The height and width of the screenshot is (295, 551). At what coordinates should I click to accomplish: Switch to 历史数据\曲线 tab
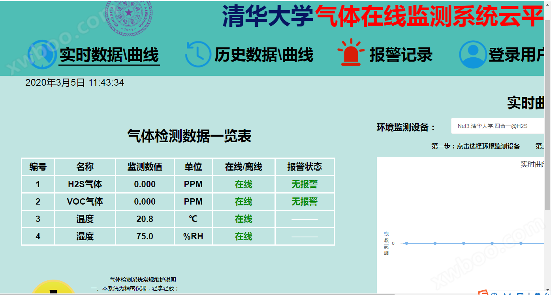tap(264, 55)
